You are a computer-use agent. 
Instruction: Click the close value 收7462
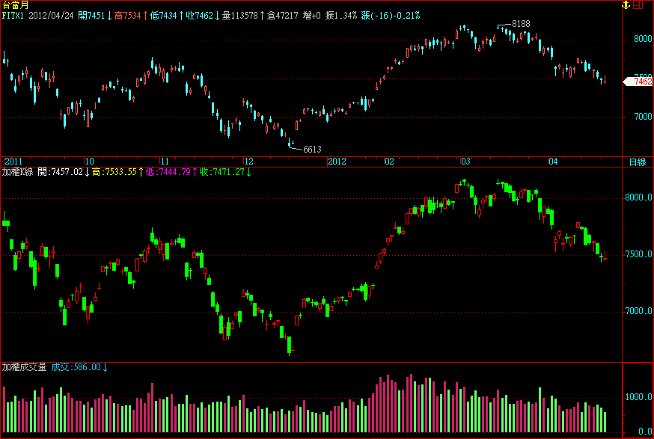coord(201,16)
